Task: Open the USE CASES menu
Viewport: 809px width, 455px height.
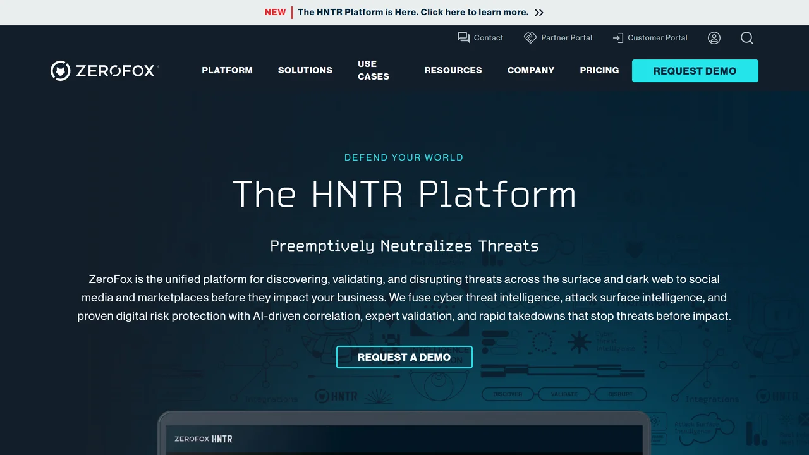Action: pyautogui.click(x=374, y=70)
